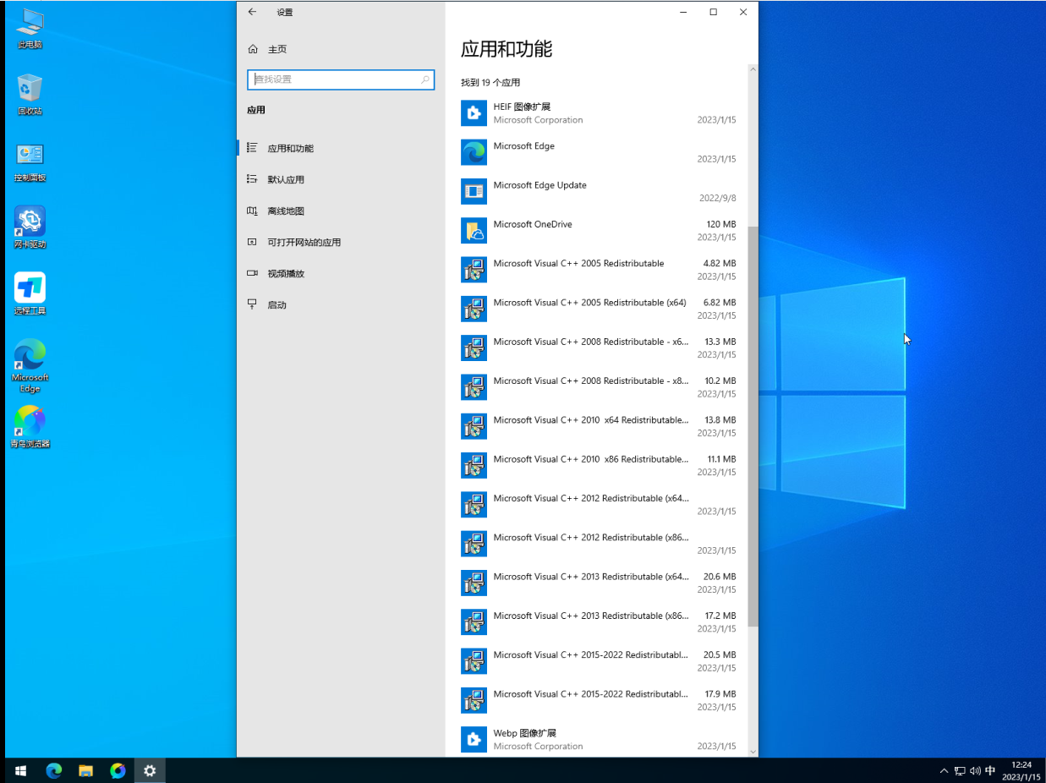Click the icon of the 4.82 MB Visual C++ 2005 entry

pos(474,270)
